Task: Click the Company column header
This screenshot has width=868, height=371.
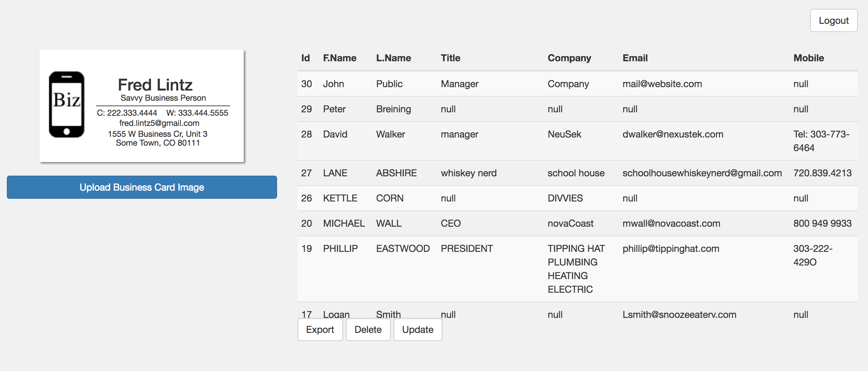Action: pyautogui.click(x=569, y=58)
